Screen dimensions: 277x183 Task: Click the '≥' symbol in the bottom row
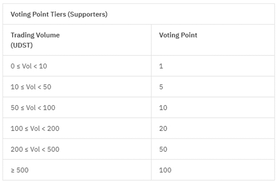(x=13, y=170)
